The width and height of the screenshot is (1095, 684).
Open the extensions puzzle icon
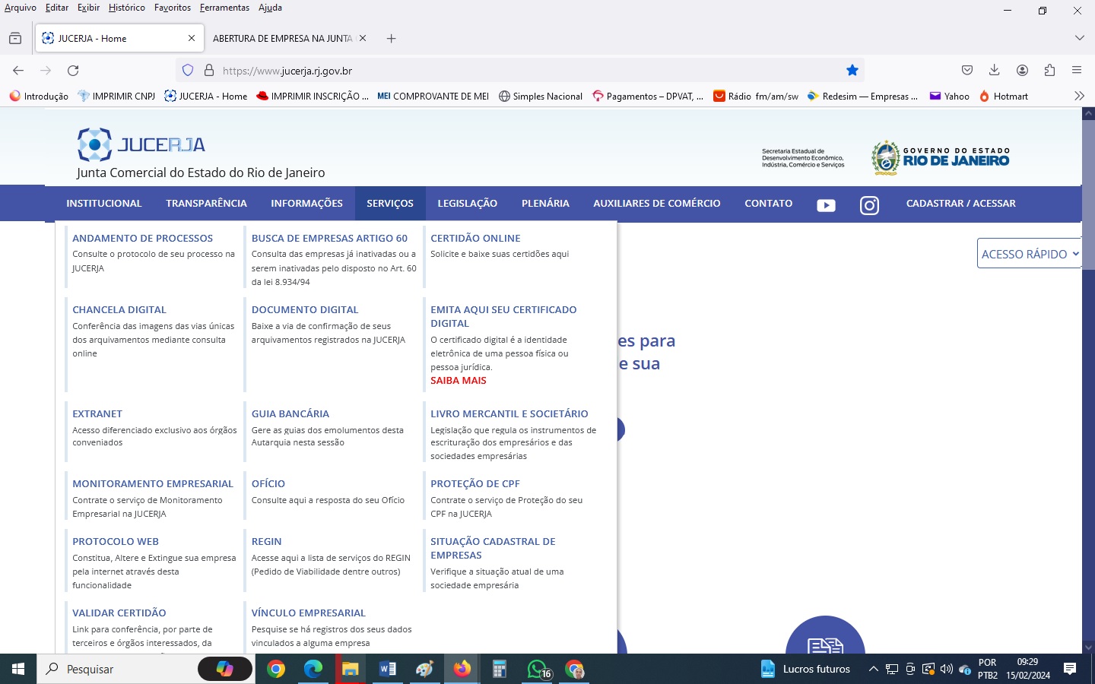[x=1049, y=71]
